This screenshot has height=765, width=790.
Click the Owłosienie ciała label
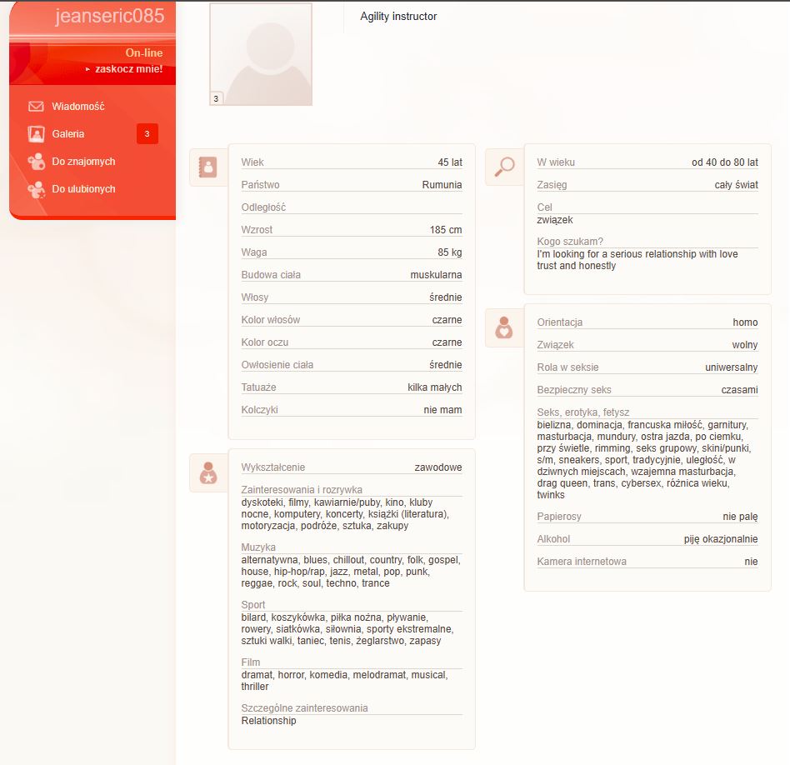click(277, 365)
